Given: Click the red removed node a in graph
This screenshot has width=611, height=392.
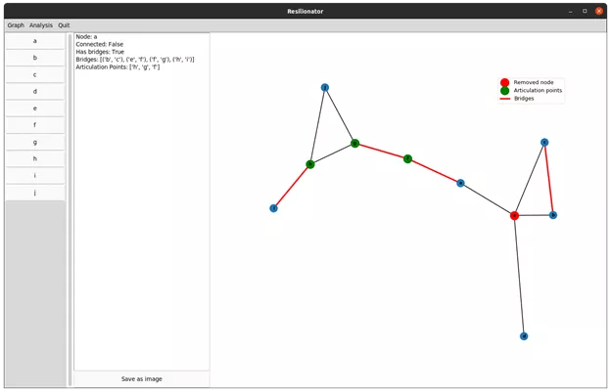Looking at the screenshot, I should [514, 215].
